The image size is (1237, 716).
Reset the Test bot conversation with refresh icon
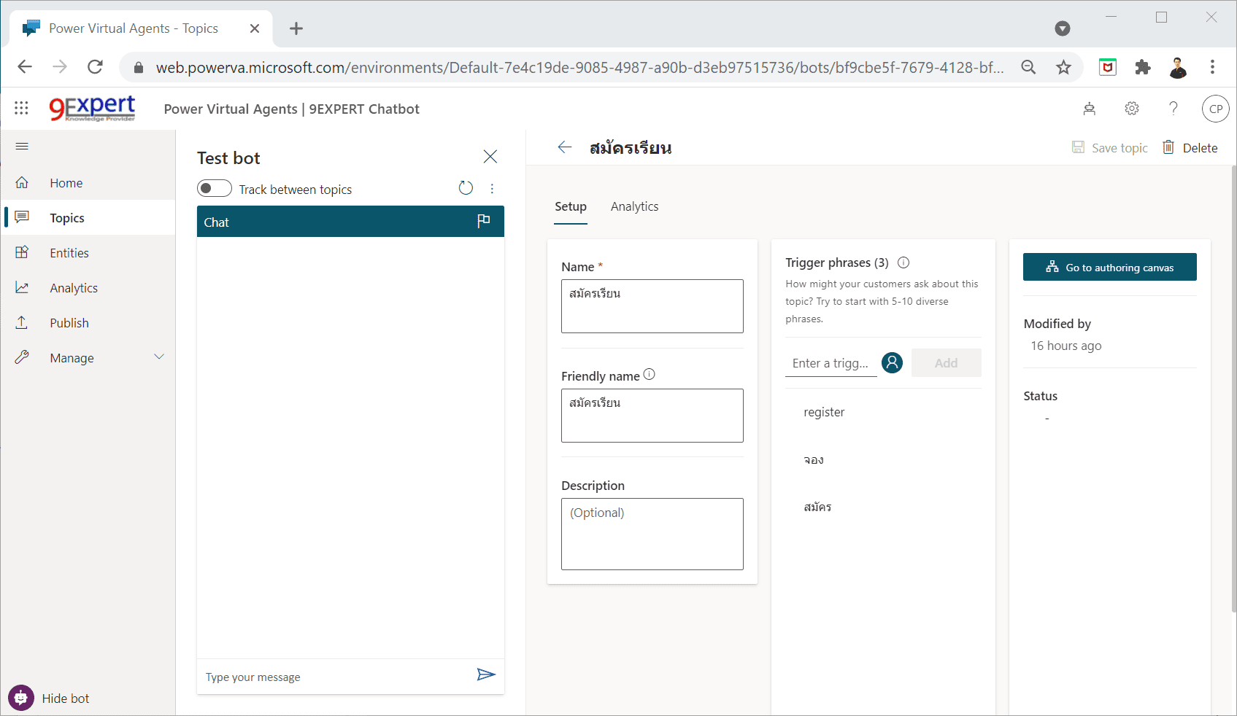click(466, 188)
